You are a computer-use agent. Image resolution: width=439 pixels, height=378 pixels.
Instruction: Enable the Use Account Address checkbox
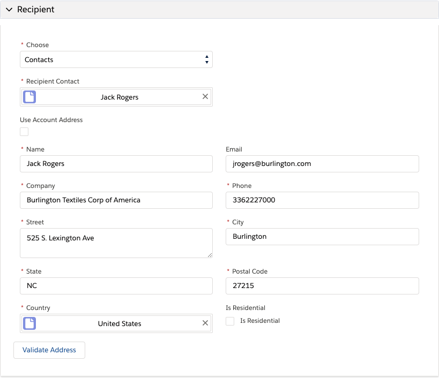[x=24, y=132]
